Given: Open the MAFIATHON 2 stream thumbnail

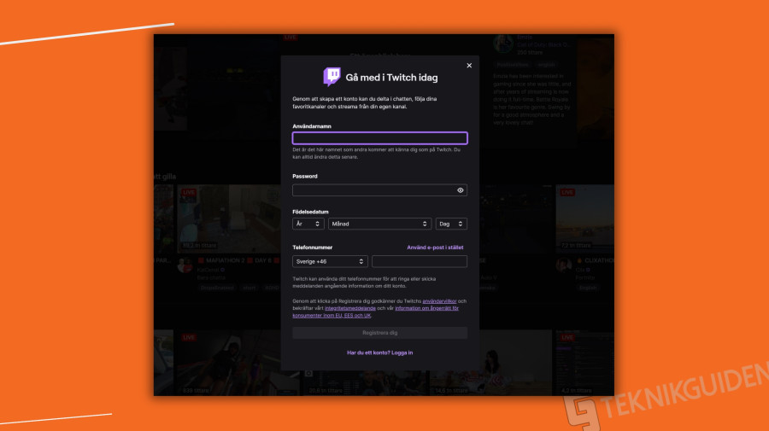Looking at the screenshot, I should point(228,218).
